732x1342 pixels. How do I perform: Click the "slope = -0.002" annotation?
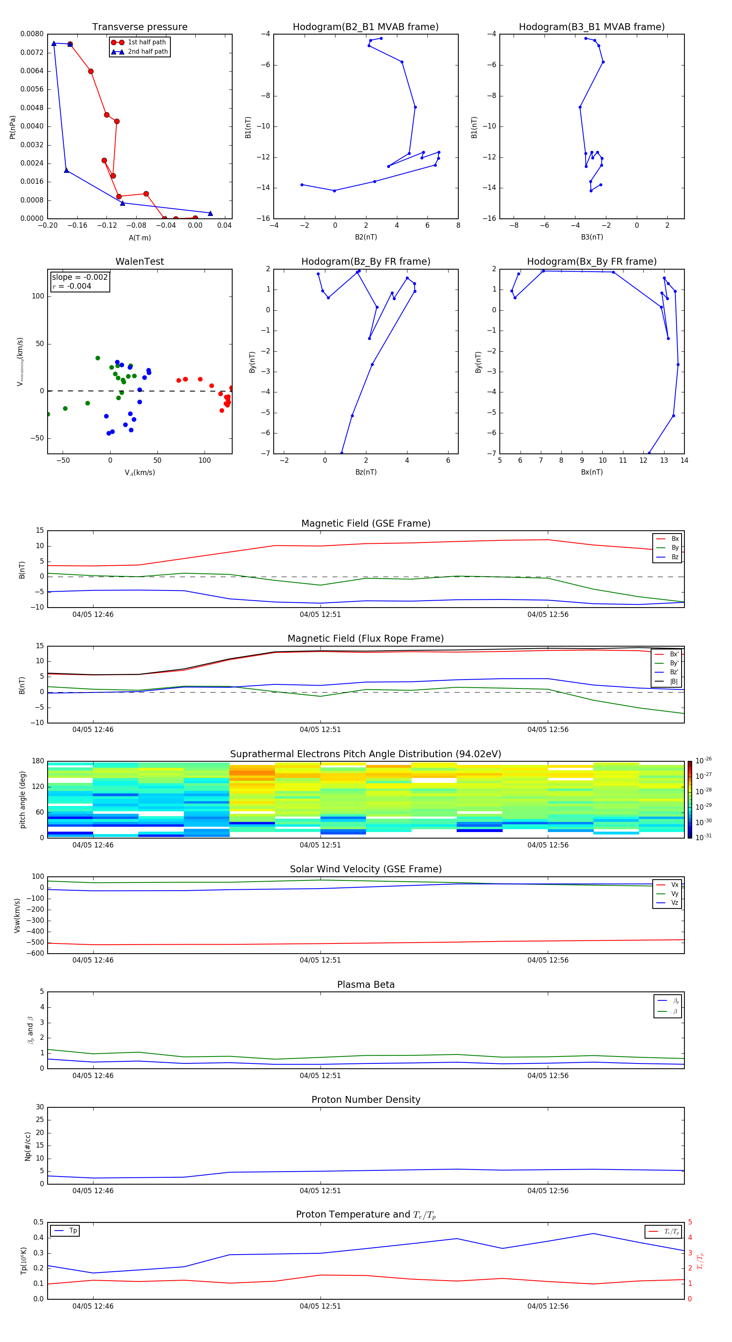click(x=80, y=277)
